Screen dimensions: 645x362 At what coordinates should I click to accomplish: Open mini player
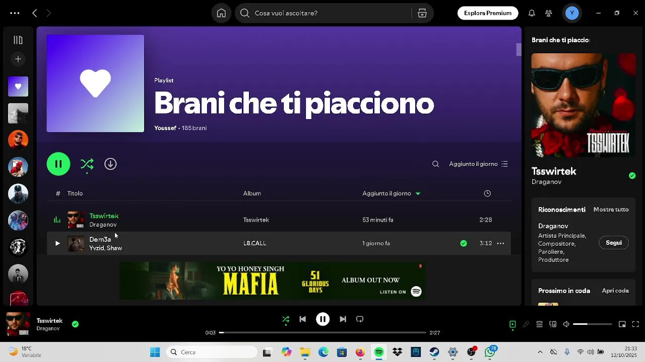[622, 324]
